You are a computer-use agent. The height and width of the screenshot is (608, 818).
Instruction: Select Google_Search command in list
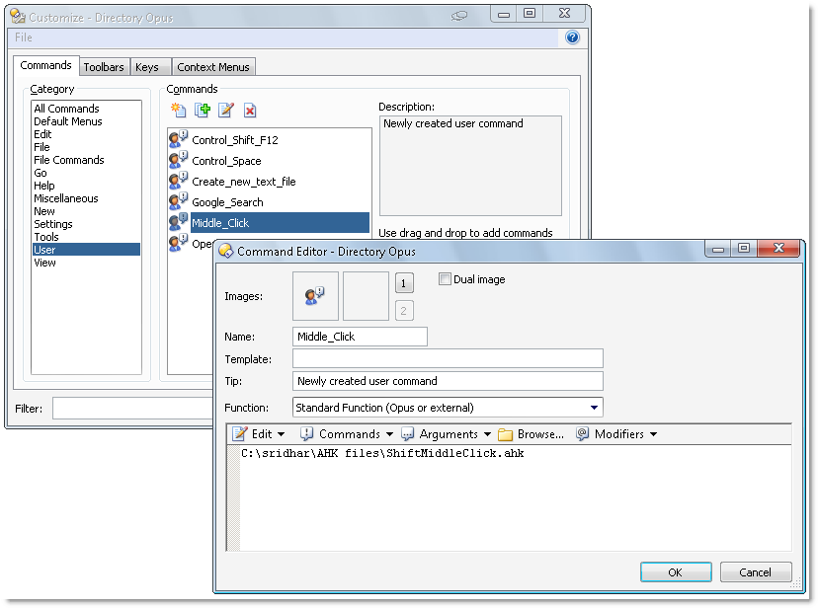tap(227, 202)
